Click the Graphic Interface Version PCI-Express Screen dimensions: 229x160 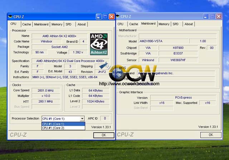[x=183, y=97]
